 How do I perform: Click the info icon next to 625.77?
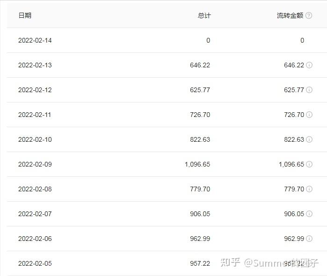click(309, 90)
